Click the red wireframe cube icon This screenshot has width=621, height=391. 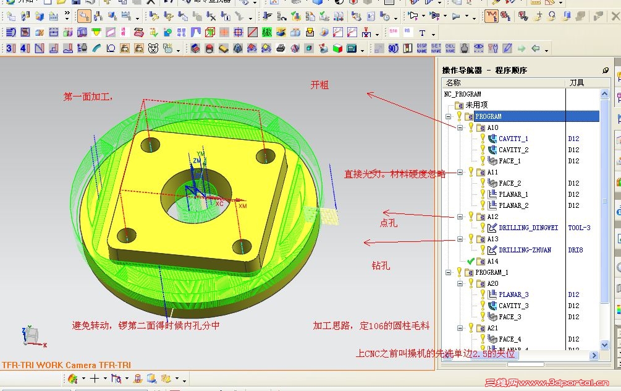(210, 32)
